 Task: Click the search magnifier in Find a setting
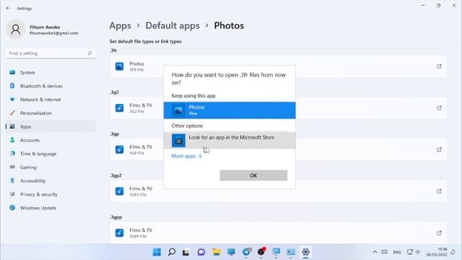[x=90, y=53]
